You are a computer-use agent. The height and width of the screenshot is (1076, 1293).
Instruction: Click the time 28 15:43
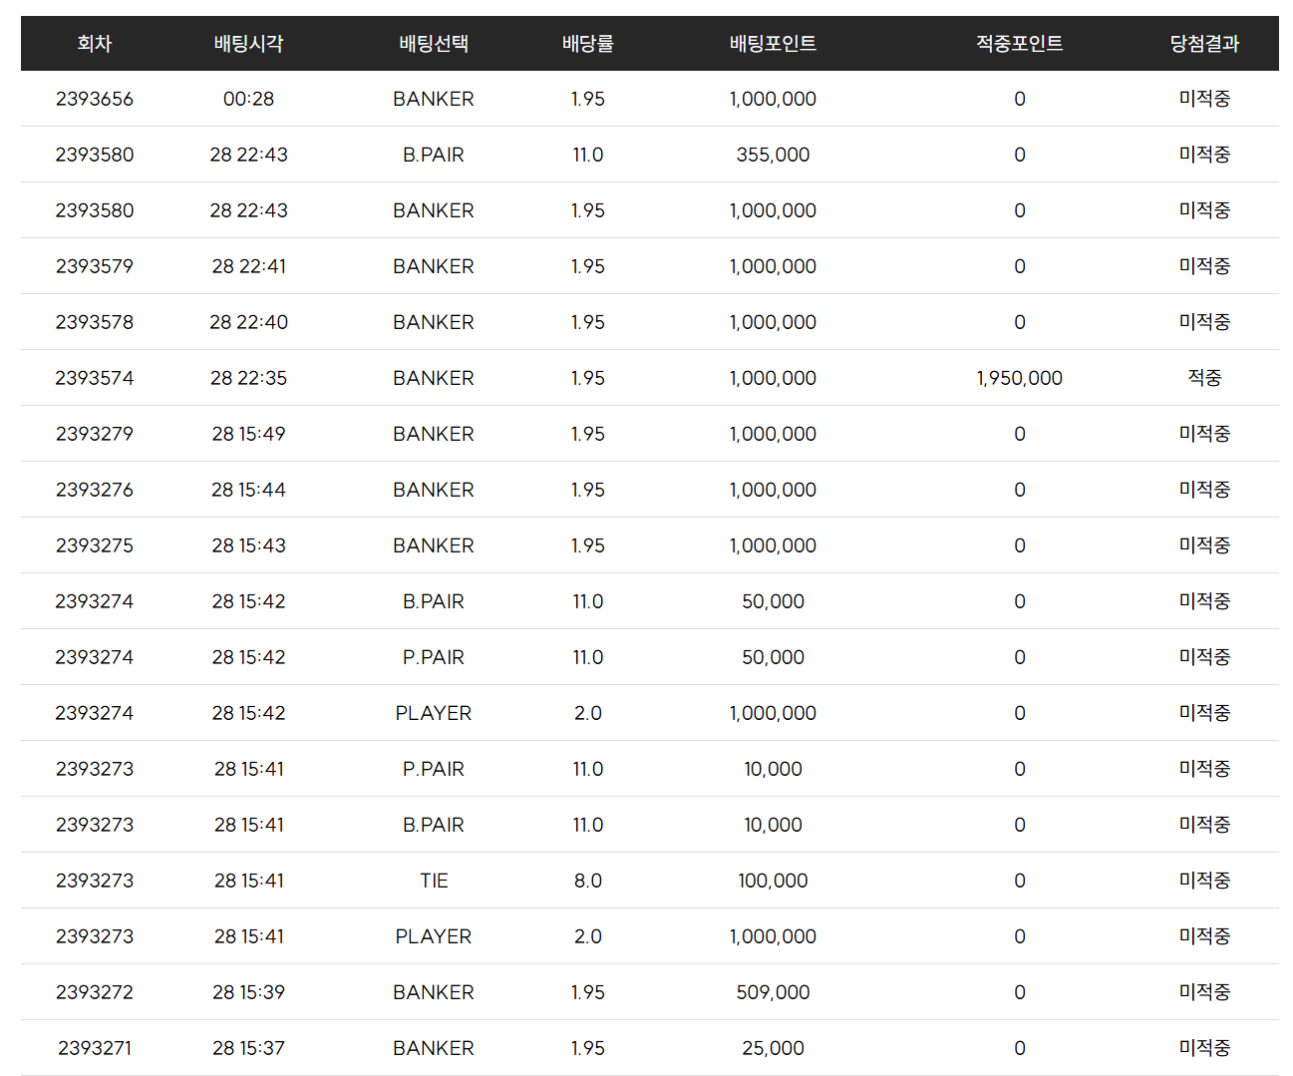click(248, 545)
